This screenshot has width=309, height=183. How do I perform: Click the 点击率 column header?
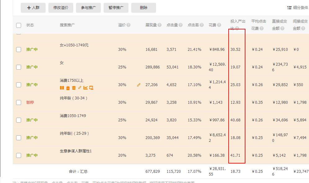pyautogui.click(x=193, y=25)
